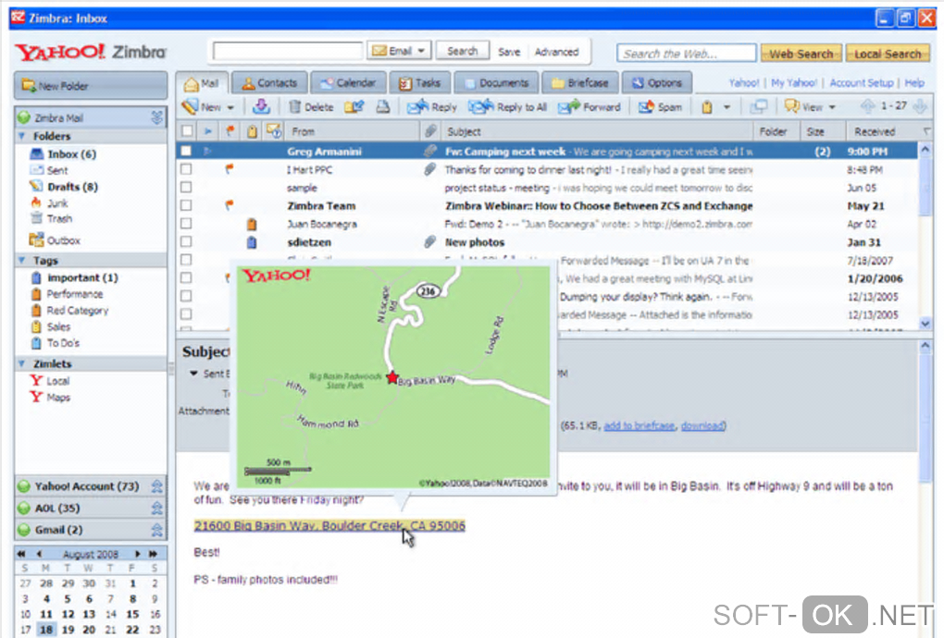Click the add to briefcase link
This screenshot has width=944, height=638.
639,425
